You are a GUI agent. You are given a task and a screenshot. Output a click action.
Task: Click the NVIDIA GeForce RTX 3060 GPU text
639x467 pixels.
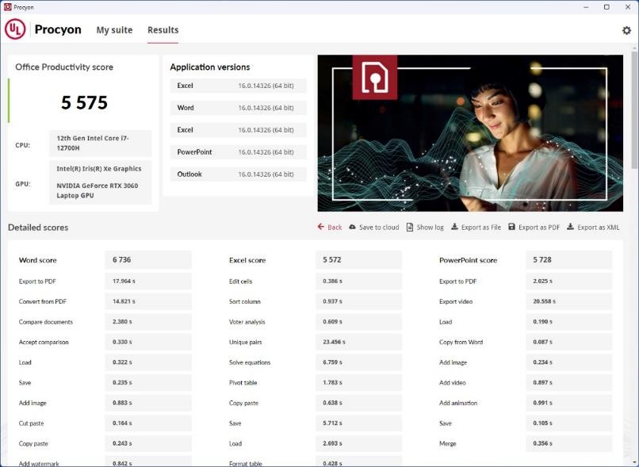click(97, 190)
